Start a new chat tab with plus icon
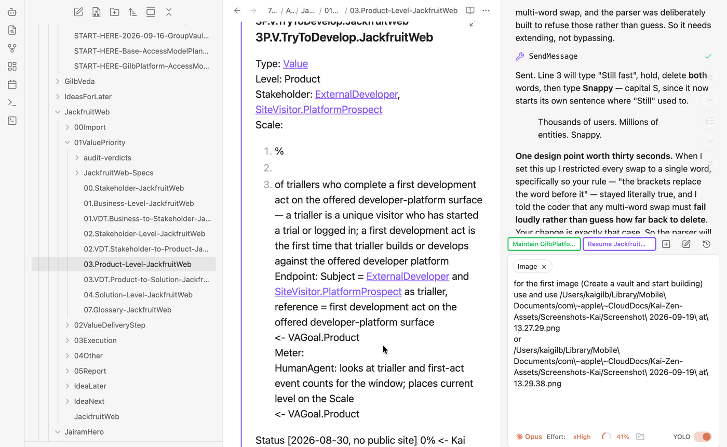727x447 pixels. [666, 244]
